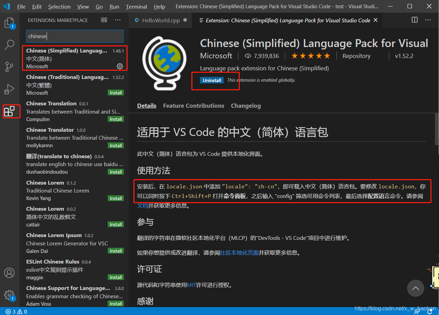Open the Go menu
This screenshot has height=315, width=439.
tap(99, 7)
